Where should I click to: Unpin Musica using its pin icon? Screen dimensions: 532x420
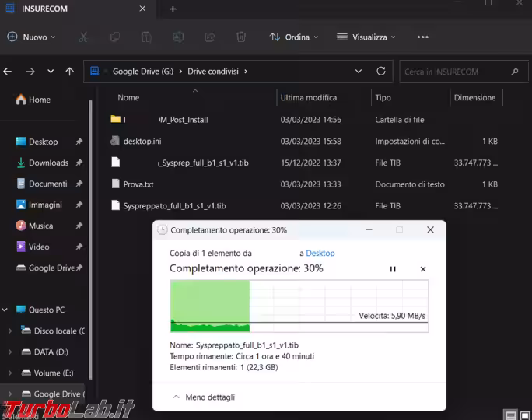(79, 226)
